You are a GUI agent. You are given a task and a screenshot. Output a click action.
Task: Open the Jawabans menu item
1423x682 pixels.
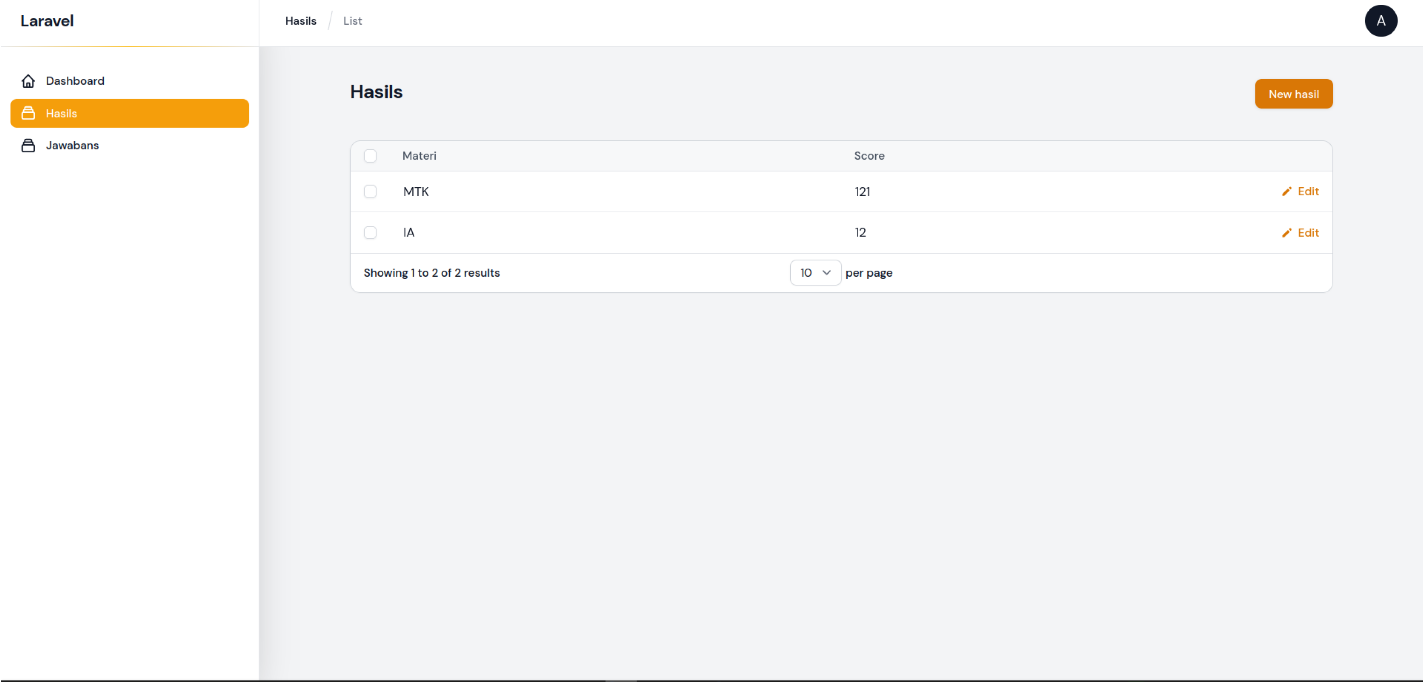coord(72,145)
